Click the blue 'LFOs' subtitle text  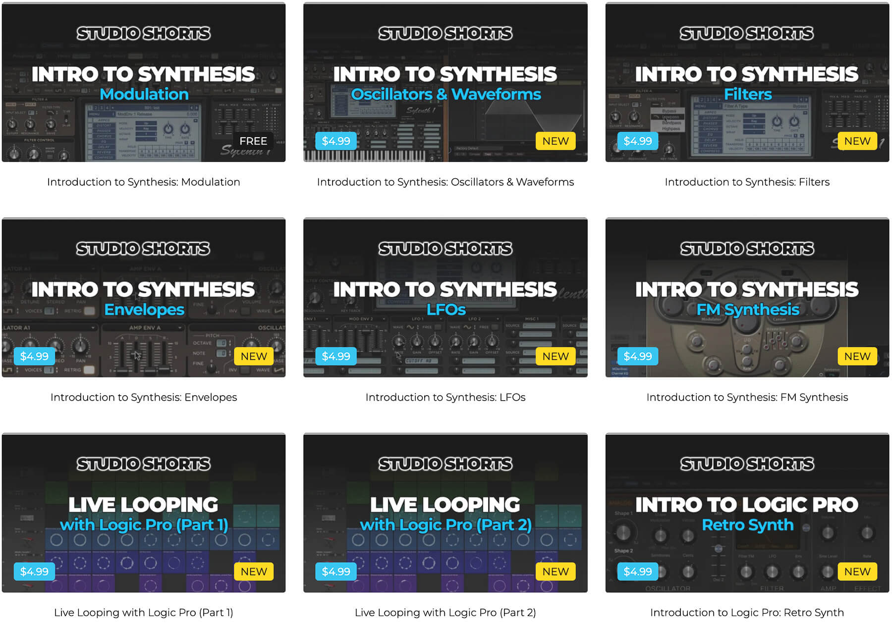pos(446,310)
